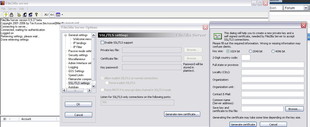The image size is (310, 127).
Task: Select IP bindings in the settings tree
Action: pos(80,43)
